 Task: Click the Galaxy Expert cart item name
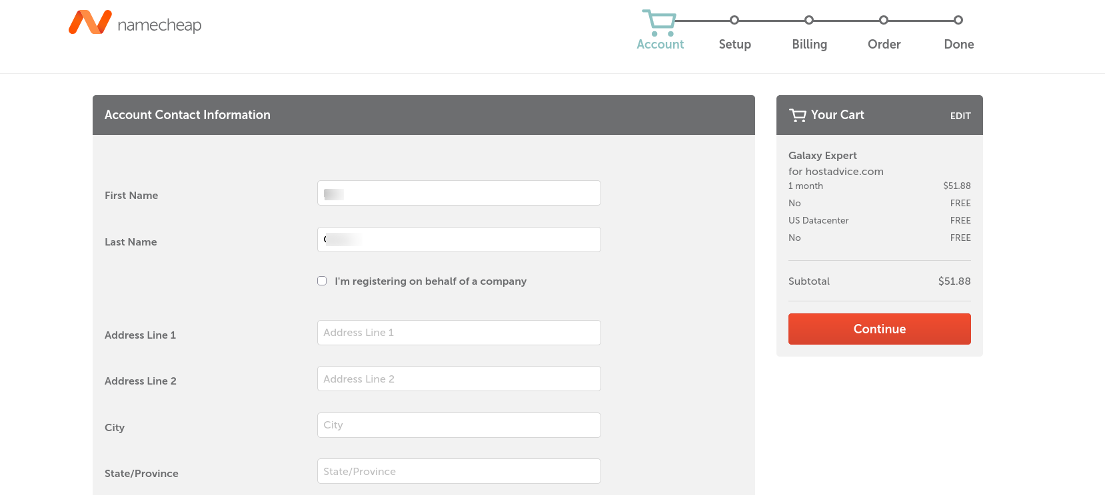point(822,155)
